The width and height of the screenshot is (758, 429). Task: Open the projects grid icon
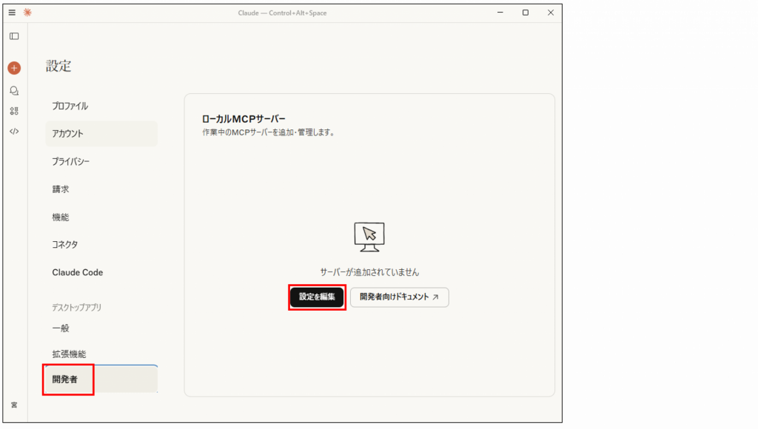[x=14, y=111]
